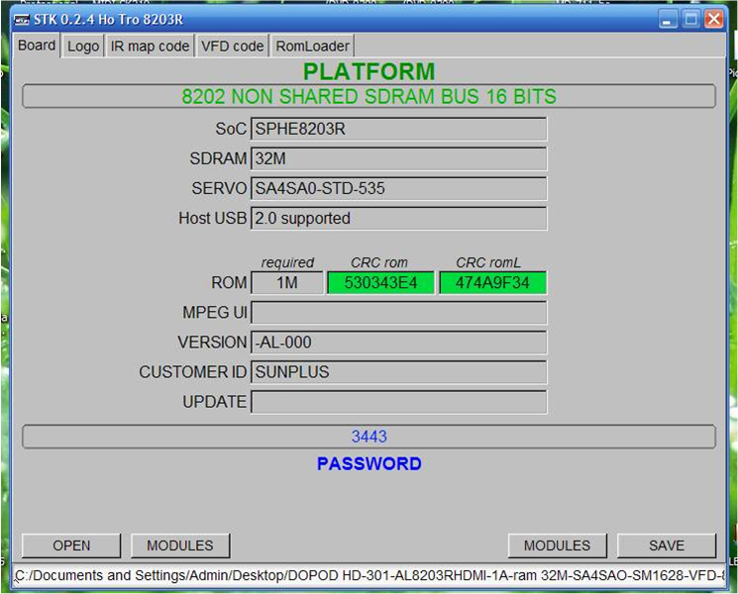Image resolution: width=738 pixels, height=594 pixels.
Task: Click the PASSWORD label
Action: (x=369, y=463)
